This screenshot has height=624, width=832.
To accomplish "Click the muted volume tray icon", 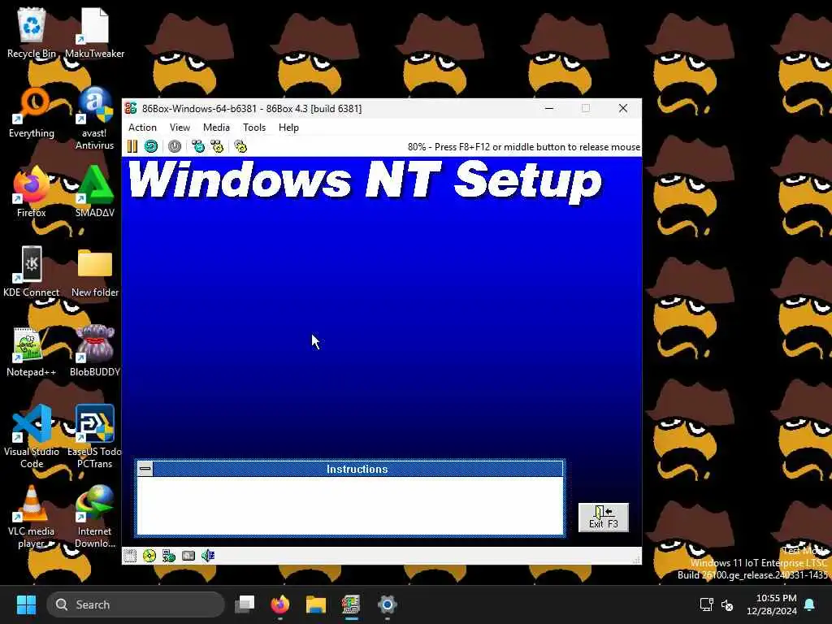I will tap(727, 604).
